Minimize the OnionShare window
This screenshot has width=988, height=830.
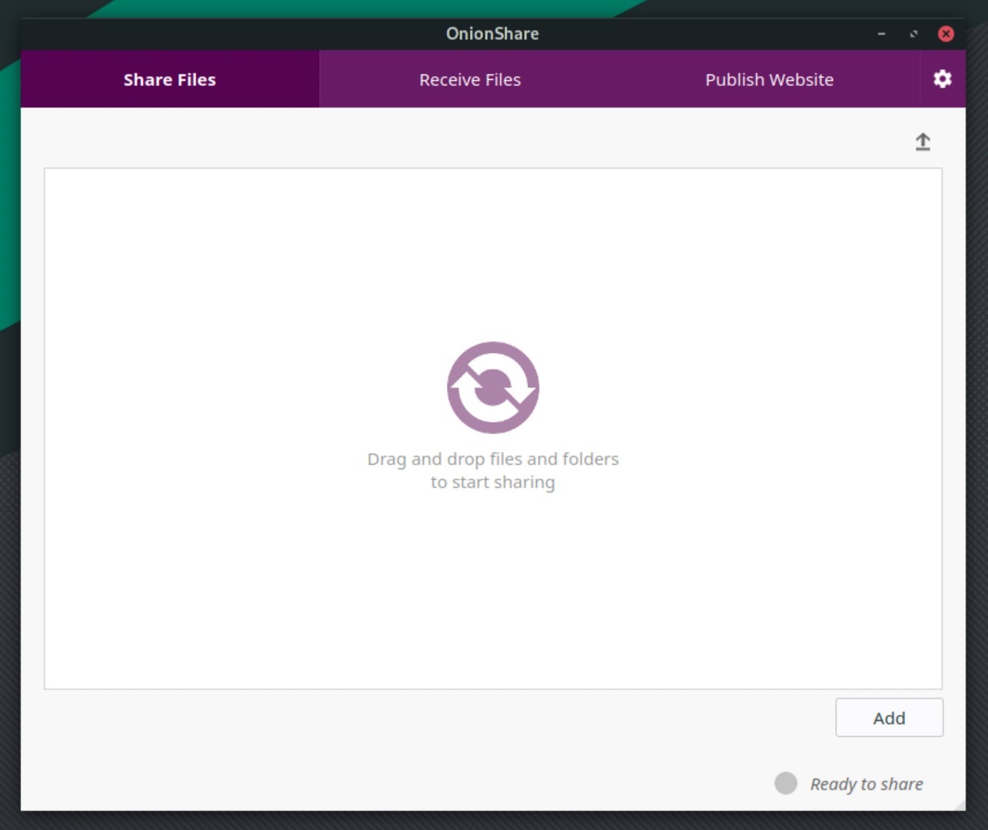click(x=881, y=34)
